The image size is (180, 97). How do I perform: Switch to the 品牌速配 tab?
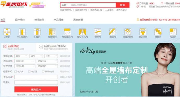pyautogui.click(x=18, y=47)
